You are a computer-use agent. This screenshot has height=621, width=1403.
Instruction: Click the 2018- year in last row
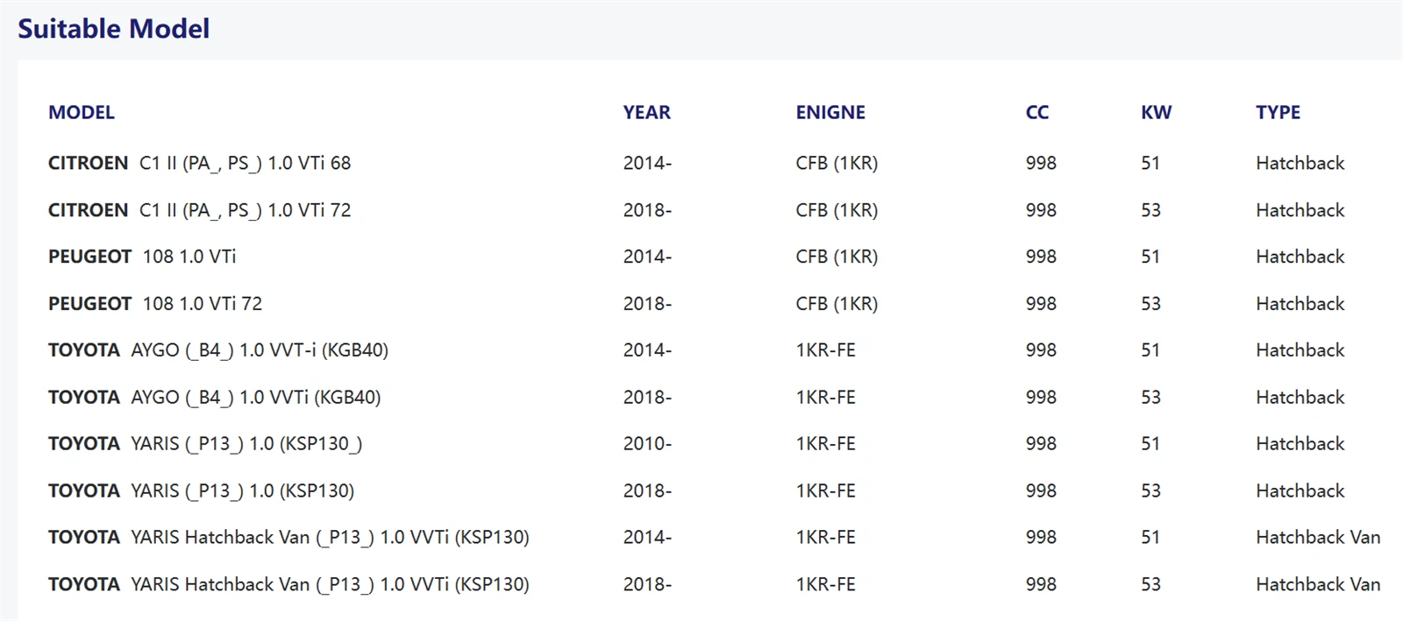click(x=648, y=584)
